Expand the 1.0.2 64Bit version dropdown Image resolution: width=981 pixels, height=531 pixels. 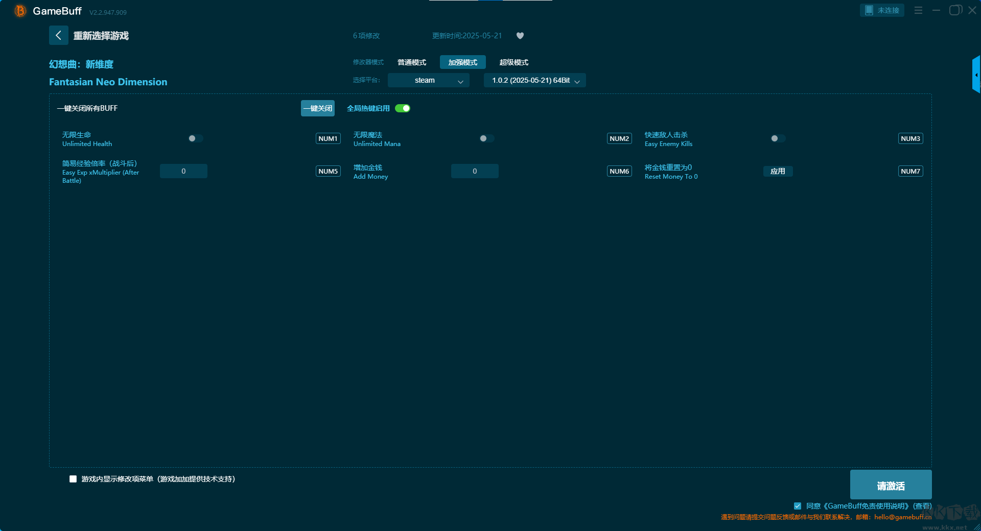point(534,80)
